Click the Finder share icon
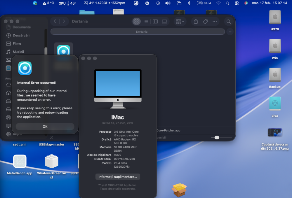The image size is (292, 198). [196, 21]
